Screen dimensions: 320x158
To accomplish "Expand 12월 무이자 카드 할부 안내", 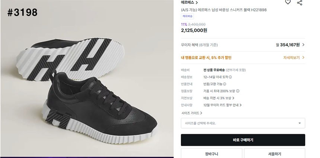I will pyautogui.click(x=222, y=105).
